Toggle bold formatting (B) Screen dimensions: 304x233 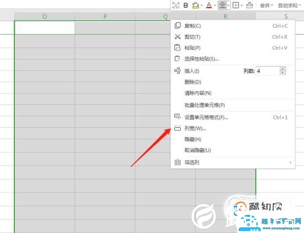[x=186, y=5]
